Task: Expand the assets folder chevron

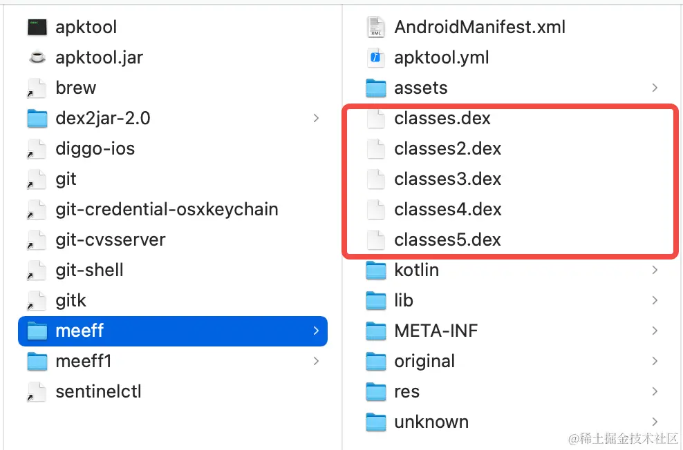Action: [x=655, y=88]
